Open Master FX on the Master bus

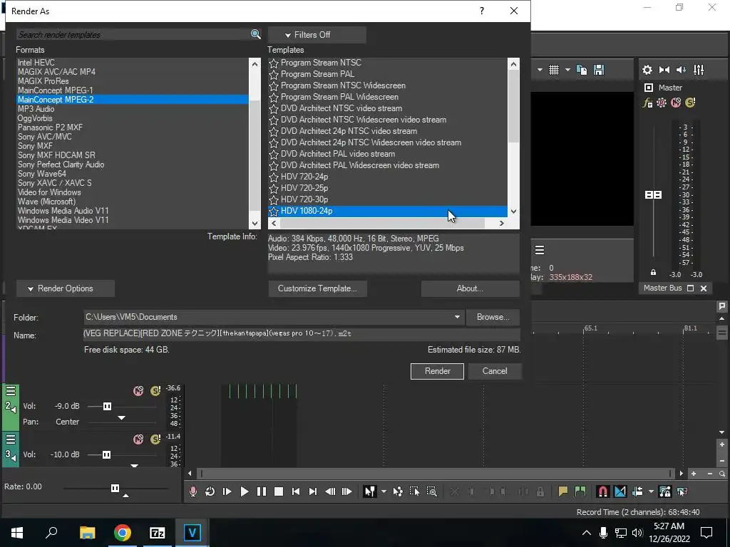[x=647, y=103]
